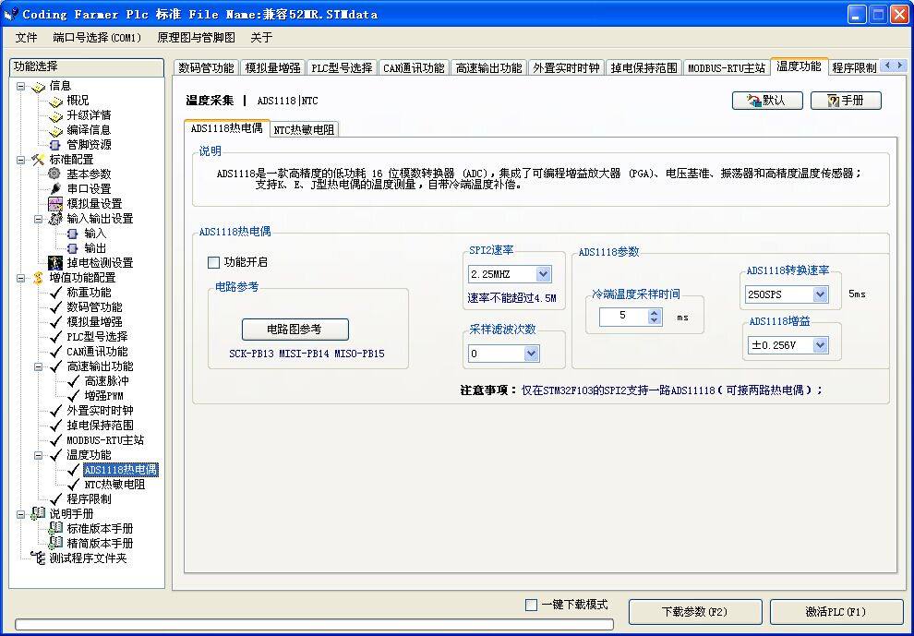Image resolution: width=914 pixels, height=636 pixels.
Task: Switch to the MODBUS-RTU主站 tab
Action: pyautogui.click(x=727, y=67)
